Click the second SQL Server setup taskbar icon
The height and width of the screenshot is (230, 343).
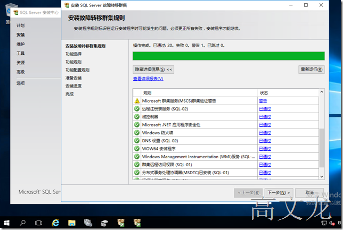point(137,223)
